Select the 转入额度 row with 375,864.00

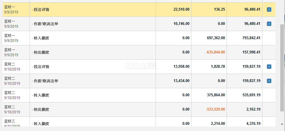tap(42, 95)
